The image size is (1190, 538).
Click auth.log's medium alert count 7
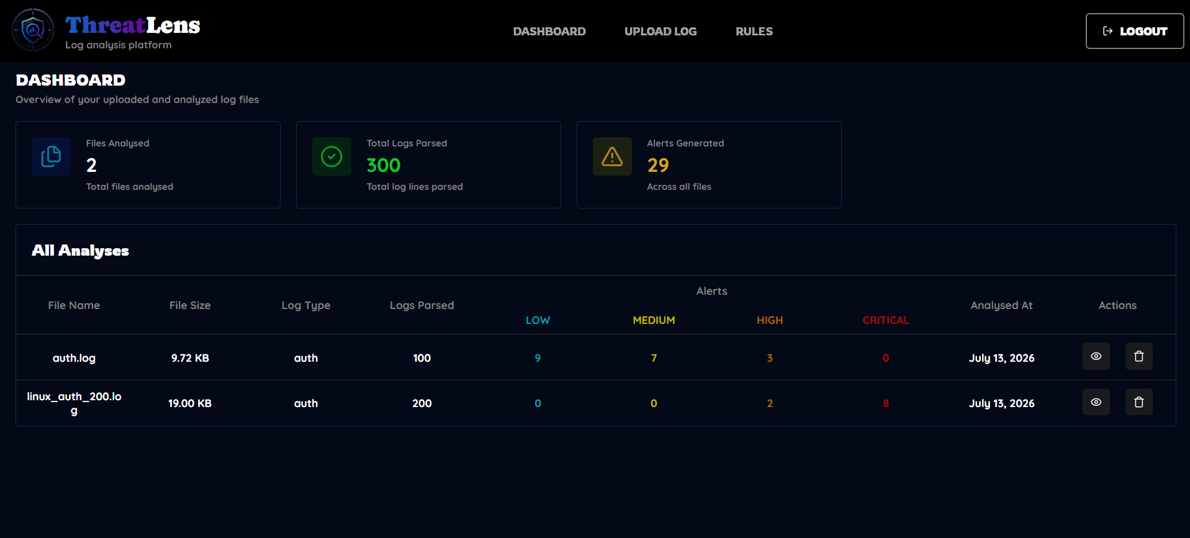point(654,358)
